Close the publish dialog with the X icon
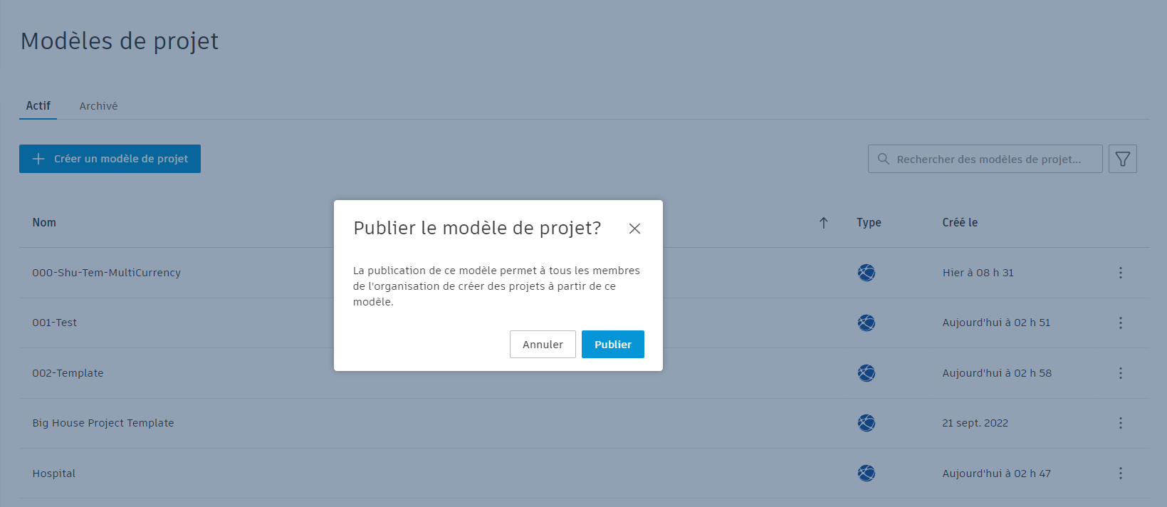This screenshot has width=1167, height=507. (634, 229)
